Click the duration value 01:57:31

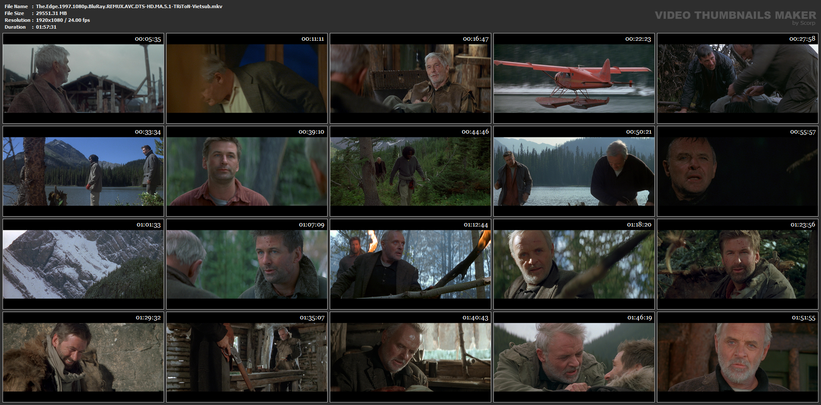tap(46, 27)
